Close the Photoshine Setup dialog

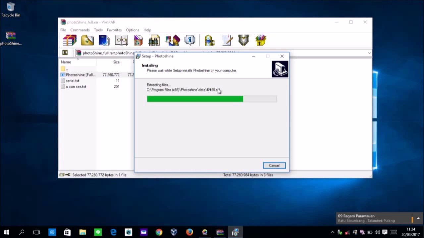pyautogui.click(x=282, y=56)
